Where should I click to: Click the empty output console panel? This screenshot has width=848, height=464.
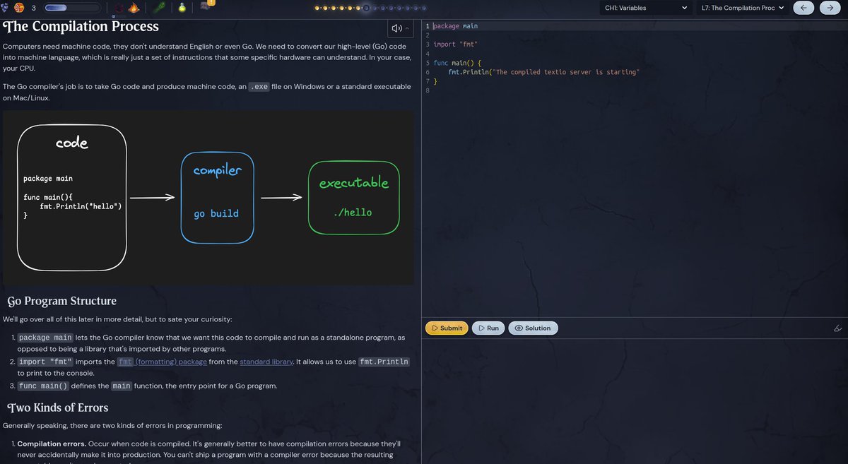pyautogui.click(x=635, y=401)
